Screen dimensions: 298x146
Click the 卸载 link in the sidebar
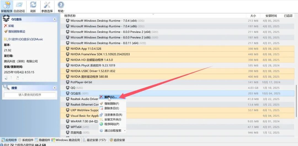click(11, 26)
